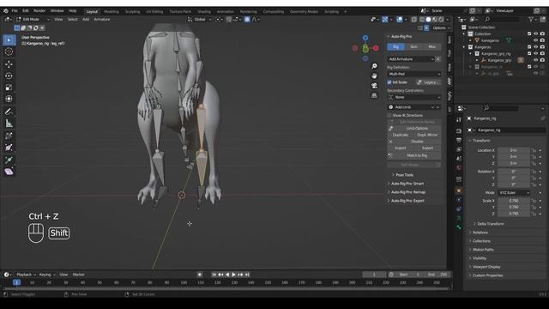Open the Global orientation dropdown
Viewport: 549px width, 309px height.
click(x=200, y=19)
